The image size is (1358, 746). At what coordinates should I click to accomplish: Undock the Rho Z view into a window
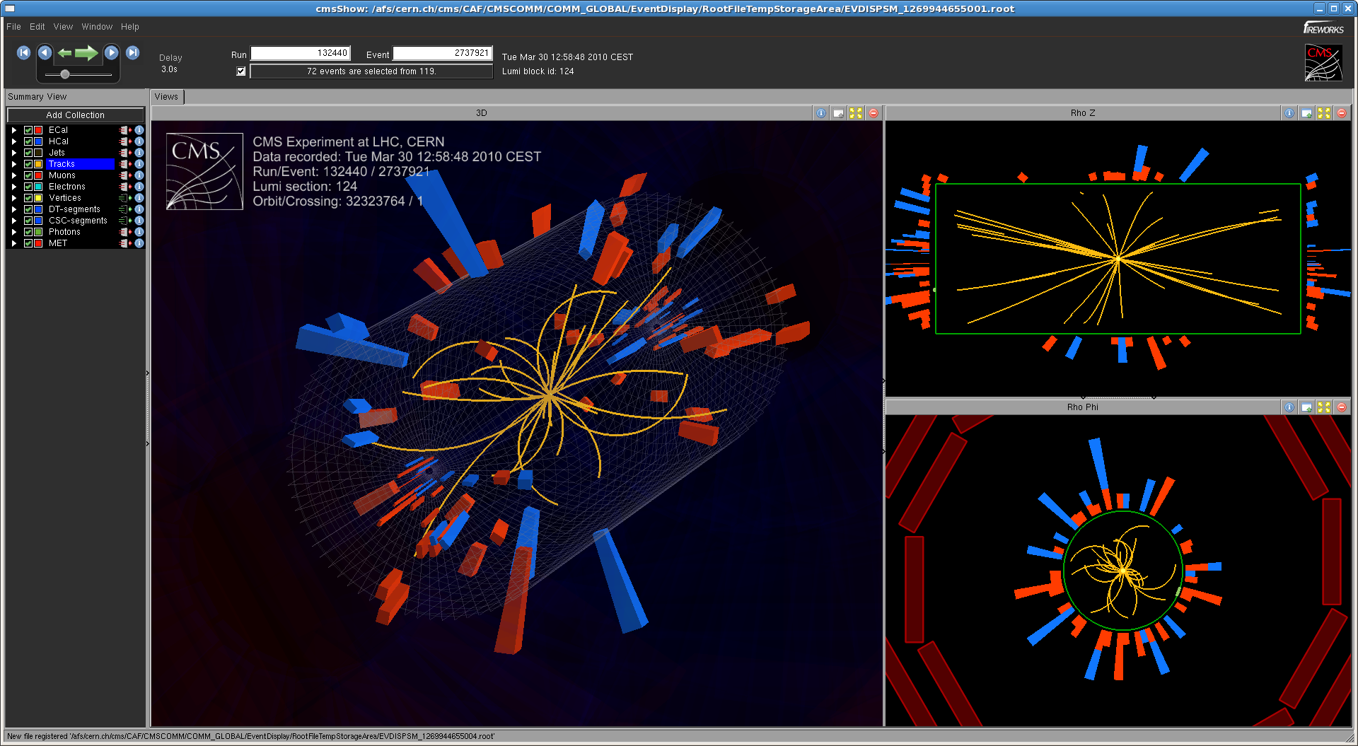1306,113
